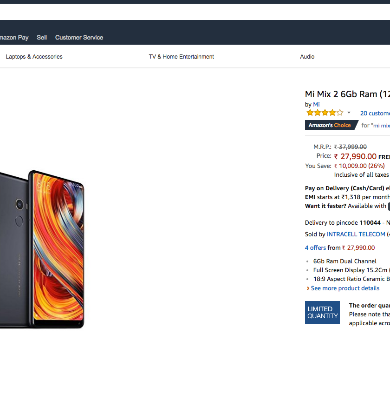
Task: Click the Limited Quantity blue badge
Action: (x=322, y=313)
